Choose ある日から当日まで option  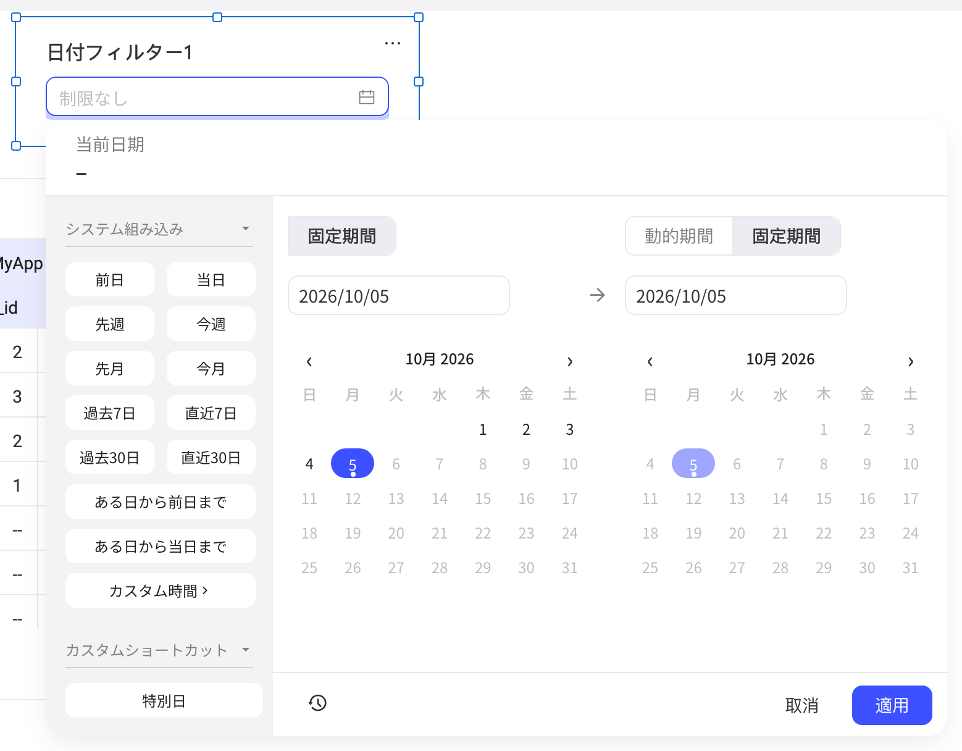161,547
